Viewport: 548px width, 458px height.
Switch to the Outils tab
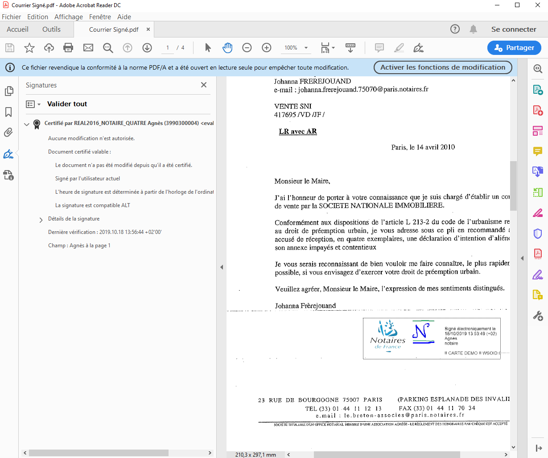pos(51,29)
